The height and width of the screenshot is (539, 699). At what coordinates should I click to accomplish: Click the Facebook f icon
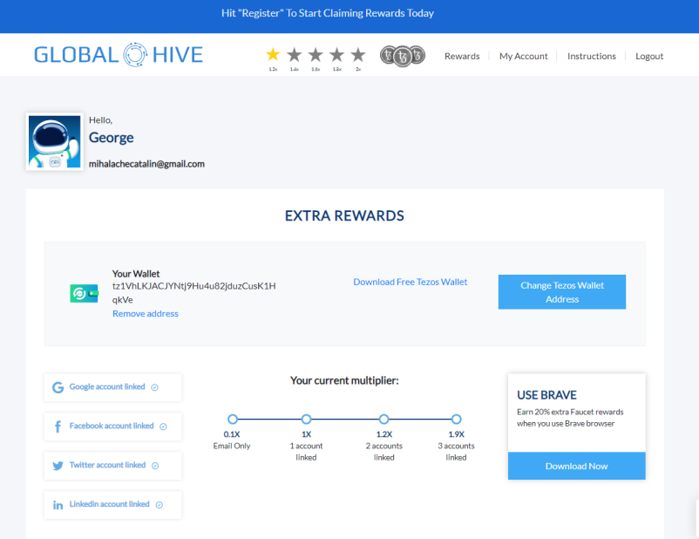(58, 426)
